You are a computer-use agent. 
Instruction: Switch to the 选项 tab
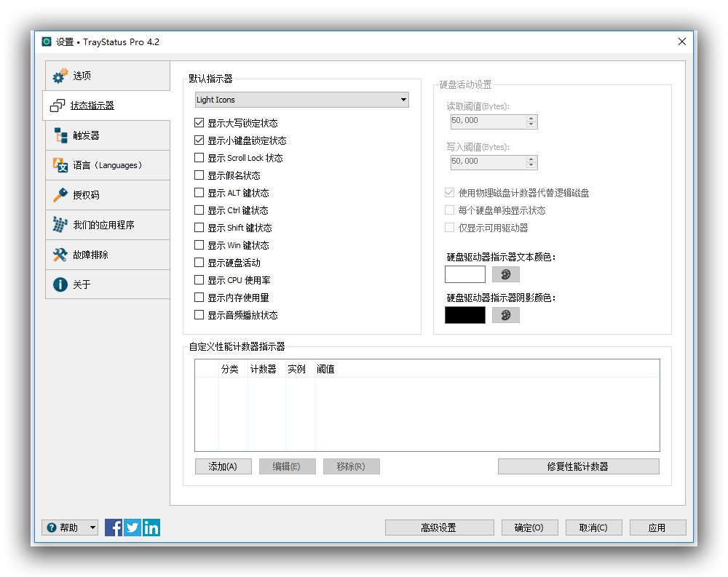tap(108, 76)
